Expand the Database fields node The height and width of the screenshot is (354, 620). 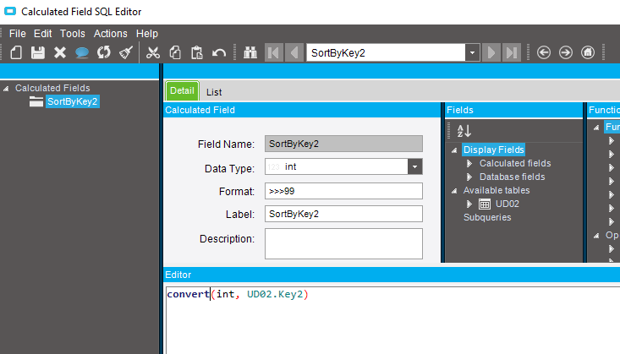pyautogui.click(x=469, y=177)
